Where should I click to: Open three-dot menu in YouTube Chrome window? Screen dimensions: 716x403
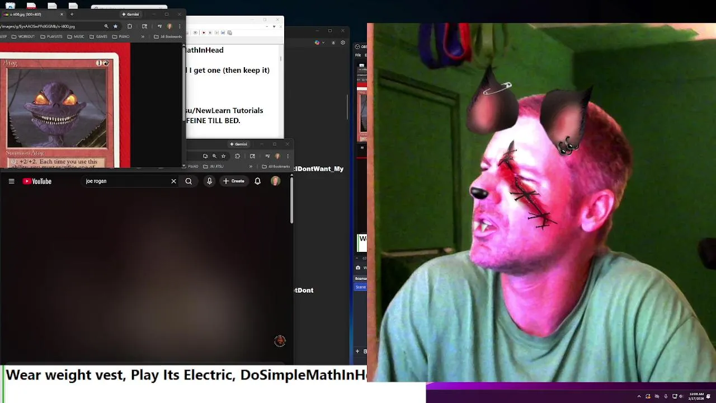(x=288, y=156)
